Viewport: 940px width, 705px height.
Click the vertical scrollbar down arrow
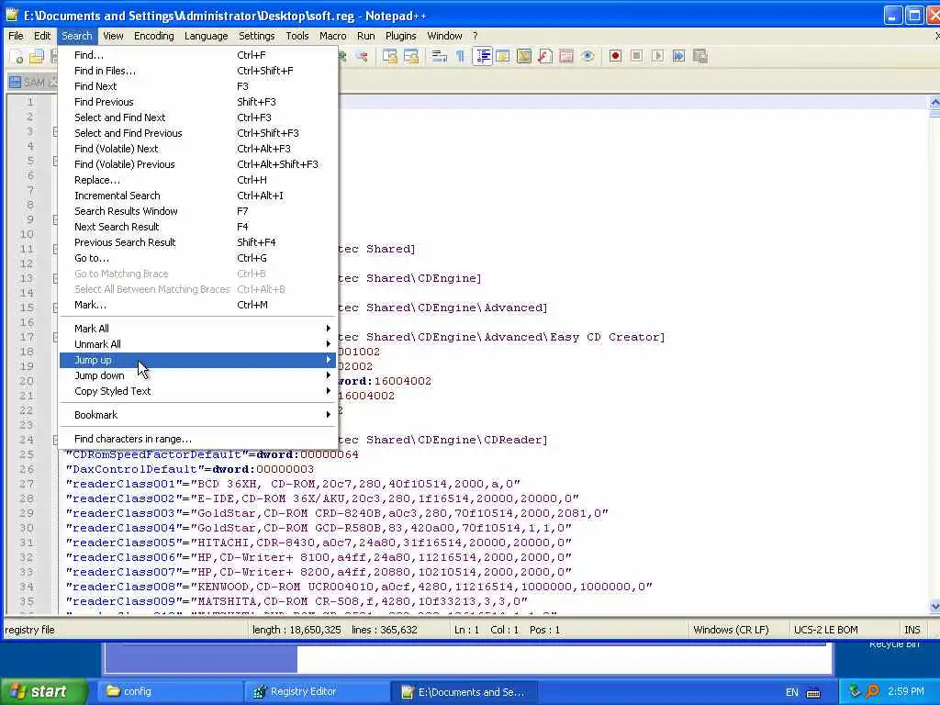(x=934, y=607)
